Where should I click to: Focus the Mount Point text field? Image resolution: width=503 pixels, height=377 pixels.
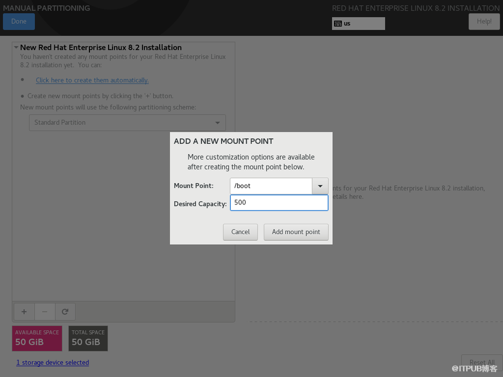(x=271, y=186)
